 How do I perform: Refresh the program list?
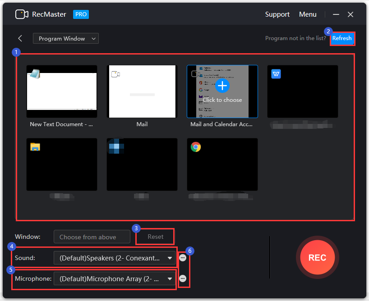(342, 38)
